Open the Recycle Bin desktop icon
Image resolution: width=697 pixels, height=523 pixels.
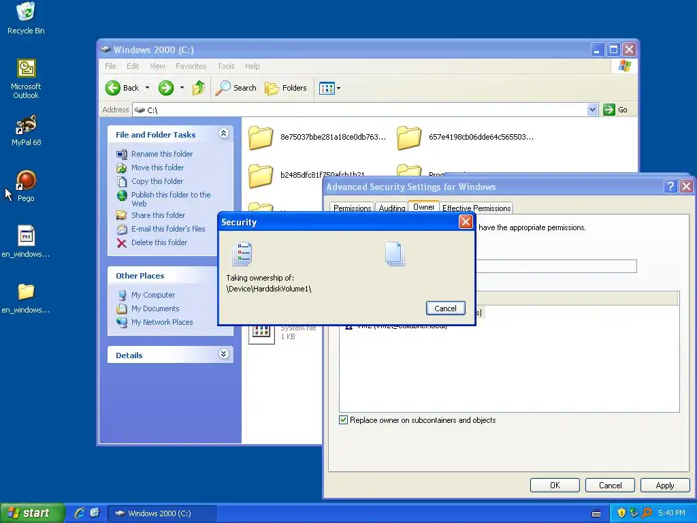click(26, 18)
